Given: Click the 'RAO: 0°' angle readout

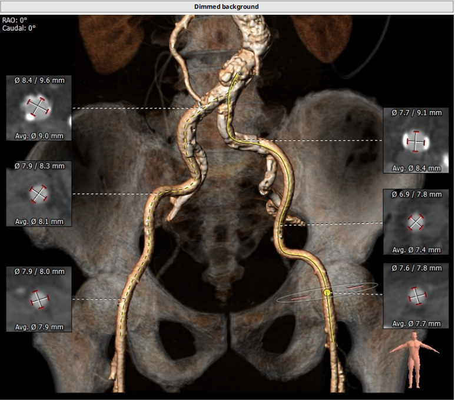Looking at the screenshot, I should pyautogui.click(x=15, y=19).
